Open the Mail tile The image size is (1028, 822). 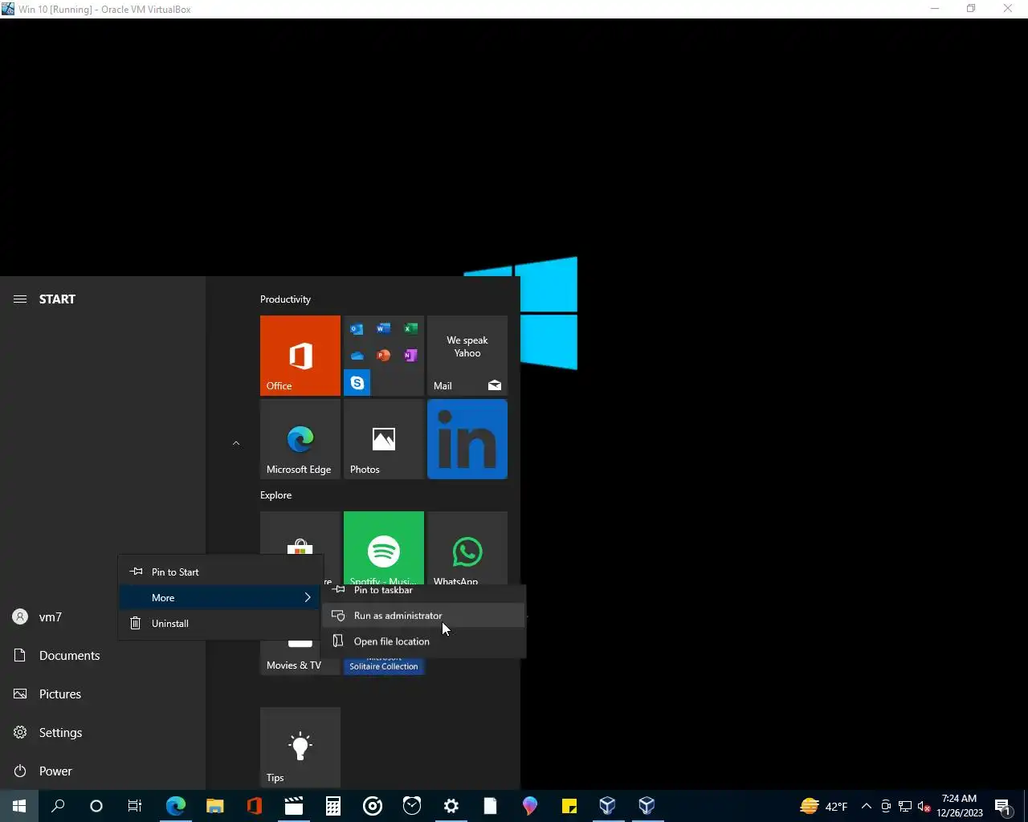[x=467, y=356]
